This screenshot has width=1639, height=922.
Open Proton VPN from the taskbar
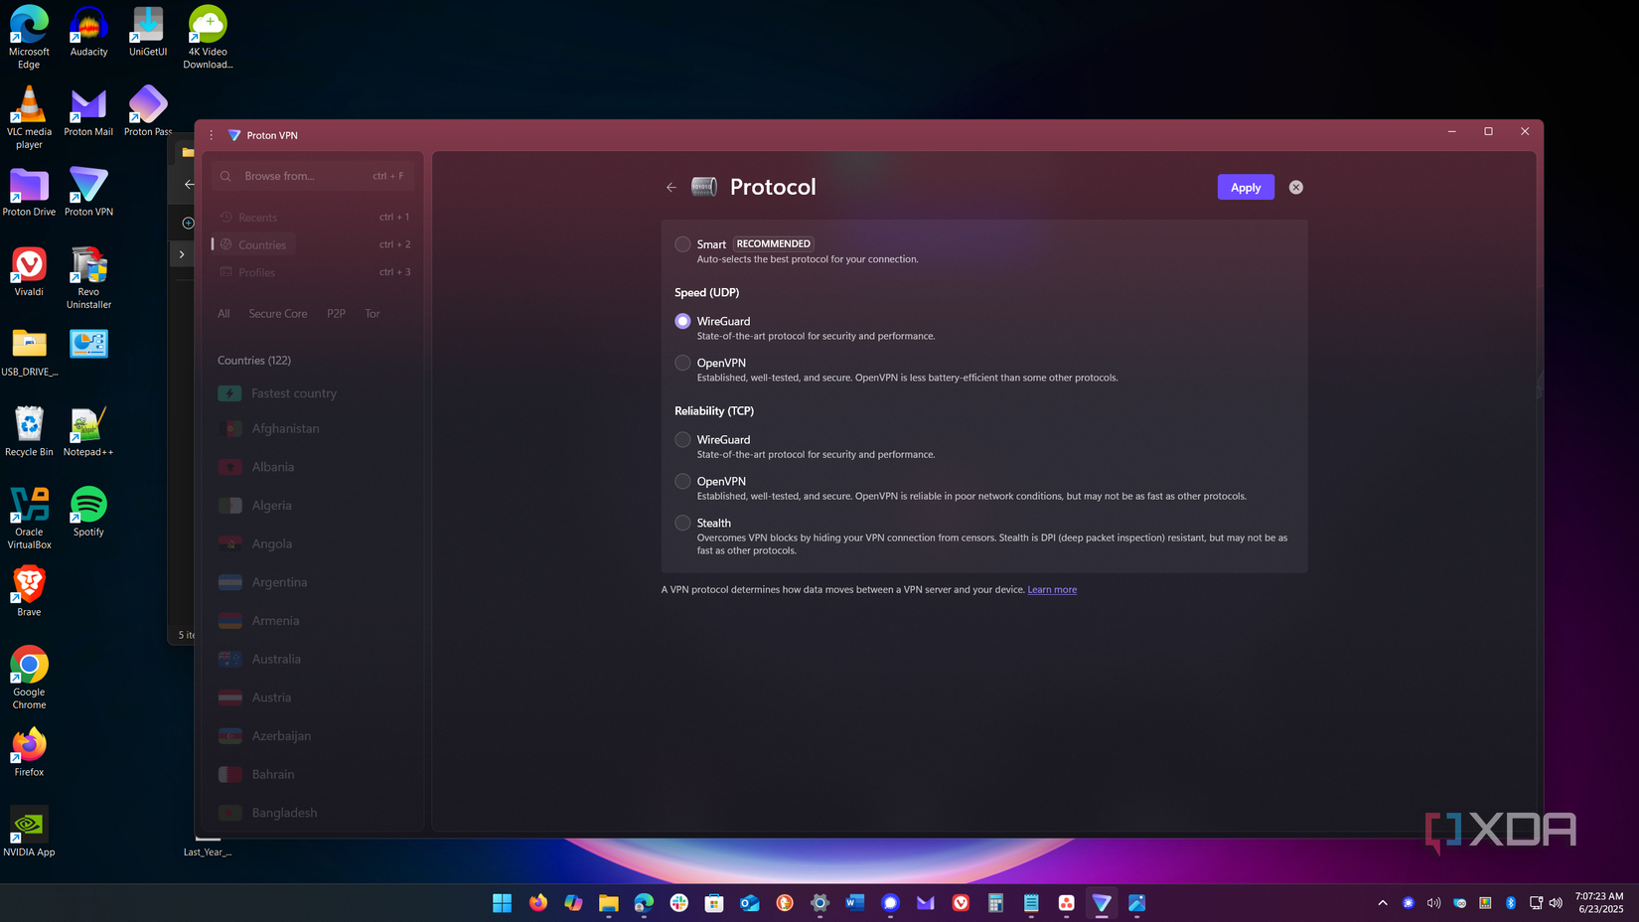click(x=1102, y=903)
